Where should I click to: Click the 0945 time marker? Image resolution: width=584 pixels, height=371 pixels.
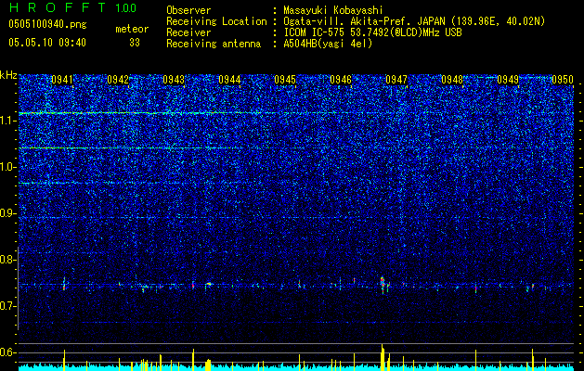[x=285, y=80]
